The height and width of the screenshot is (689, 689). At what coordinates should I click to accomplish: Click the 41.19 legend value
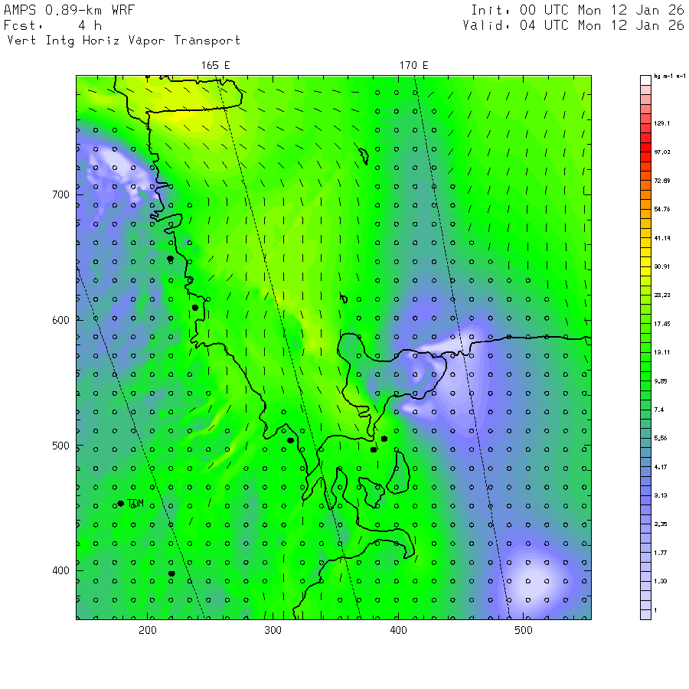(661, 238)
